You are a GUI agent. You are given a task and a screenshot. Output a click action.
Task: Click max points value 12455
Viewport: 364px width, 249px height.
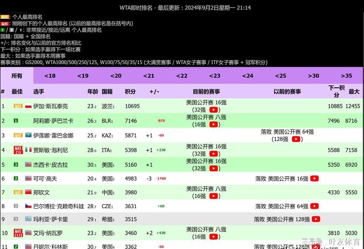(352, 106)
